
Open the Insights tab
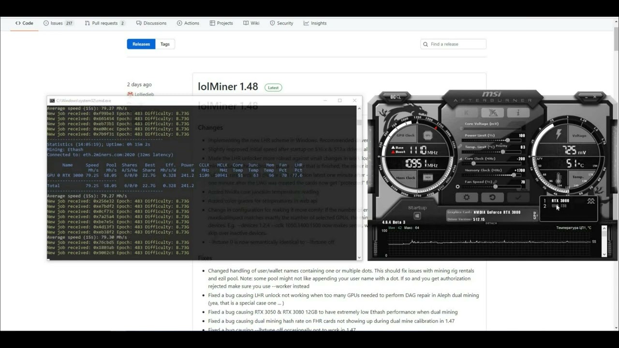315,23
